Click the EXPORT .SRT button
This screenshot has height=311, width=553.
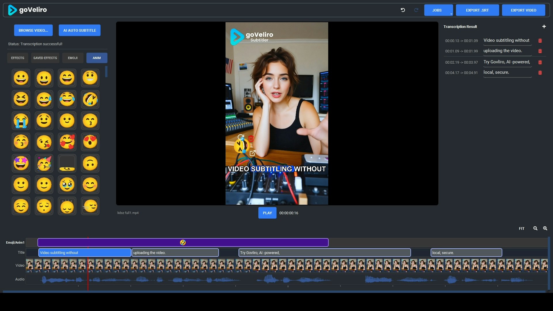(x=477, y=10)
